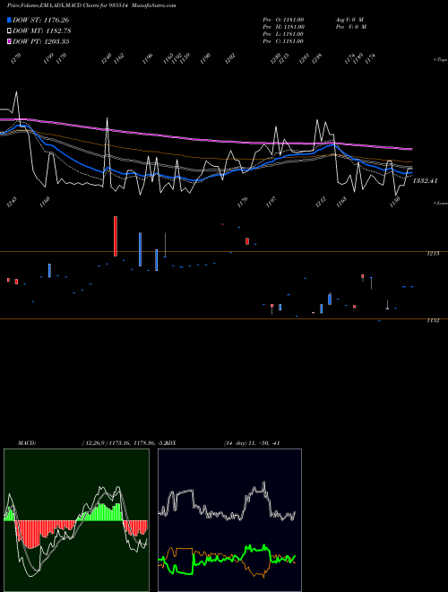The width and height of the screenshot is (448, 592).
Task: Click the 1213 level label
Action: click(433, 254)
